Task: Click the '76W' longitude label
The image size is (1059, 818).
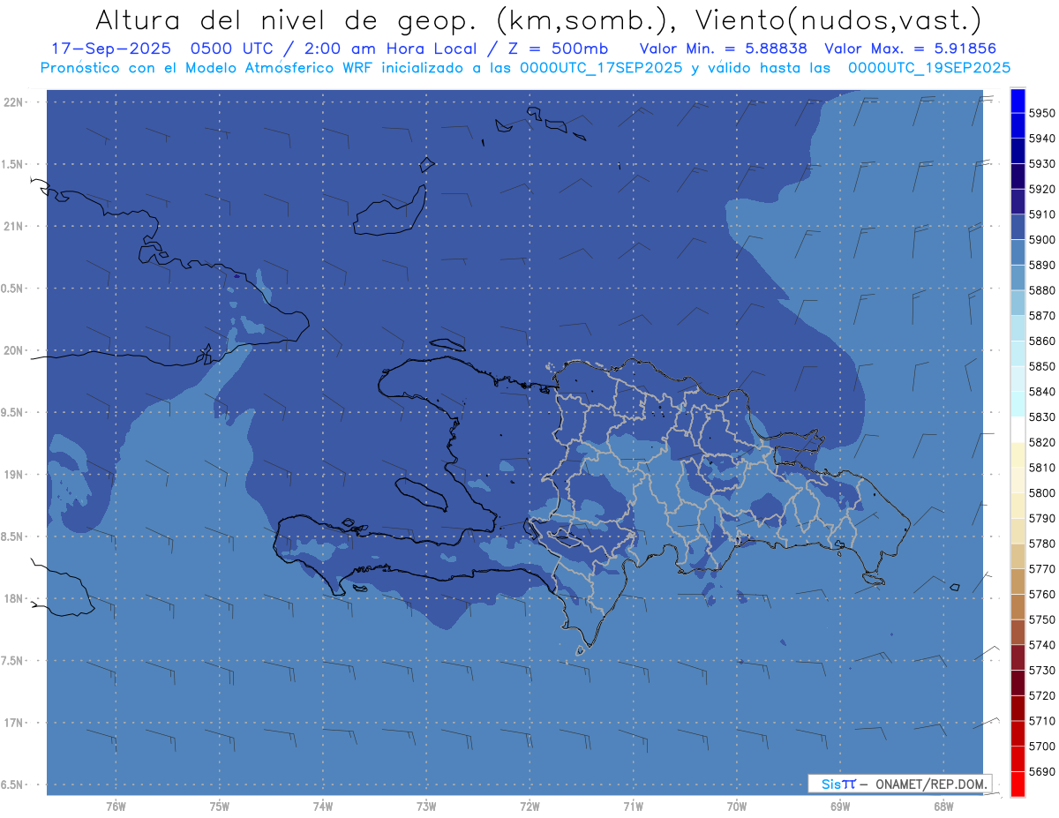Action: (x=116, y=806)
